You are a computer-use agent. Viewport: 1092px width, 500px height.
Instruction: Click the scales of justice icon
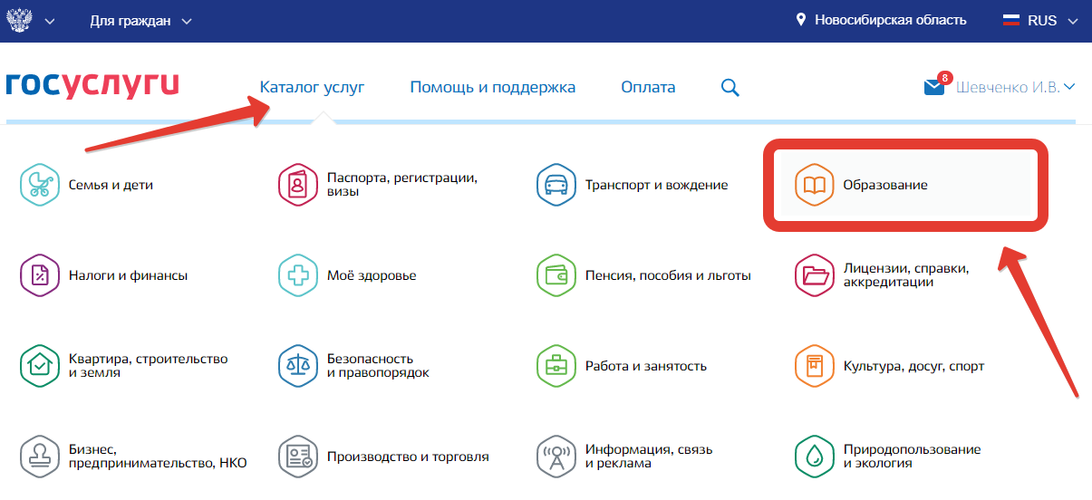pos(297,366)
